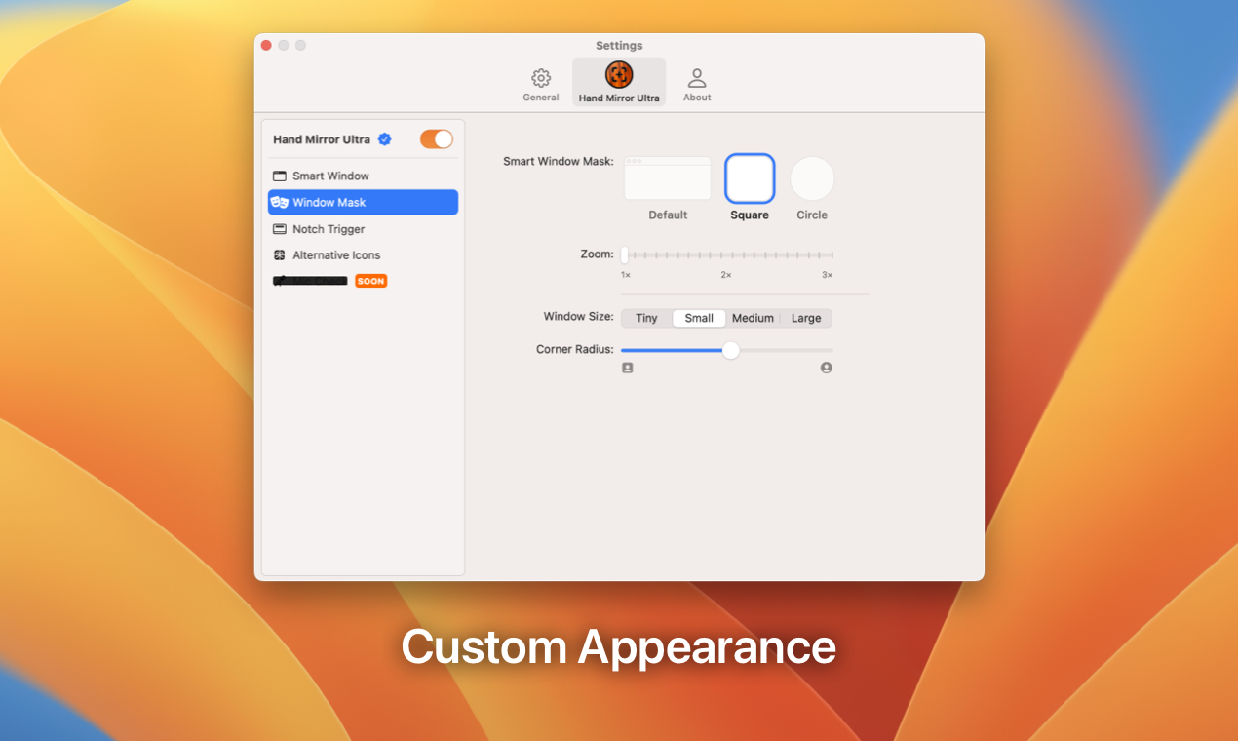Click round-corner icon below Corner Radius

tap(827, 368)
